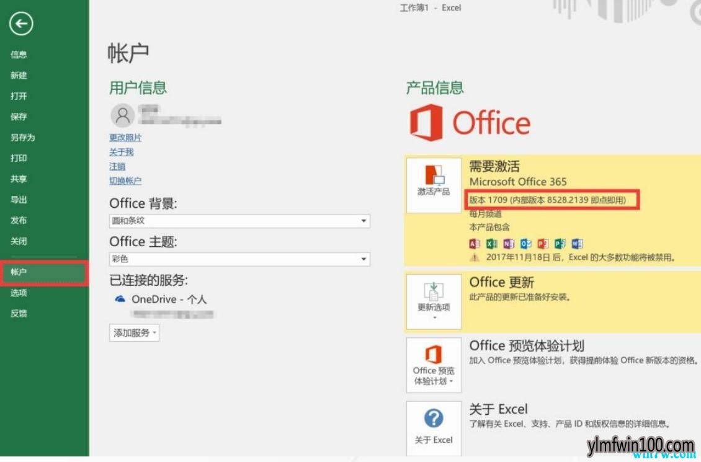
Task: Click the Microsoft Office 365 text
Action: pyautogui.click(x=518, y=182)
